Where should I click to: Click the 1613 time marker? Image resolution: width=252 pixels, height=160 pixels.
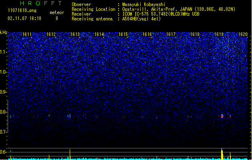point(75,34)
